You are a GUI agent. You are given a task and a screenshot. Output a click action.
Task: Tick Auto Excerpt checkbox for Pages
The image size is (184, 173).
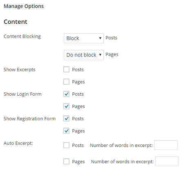click(x=66, y=162)
